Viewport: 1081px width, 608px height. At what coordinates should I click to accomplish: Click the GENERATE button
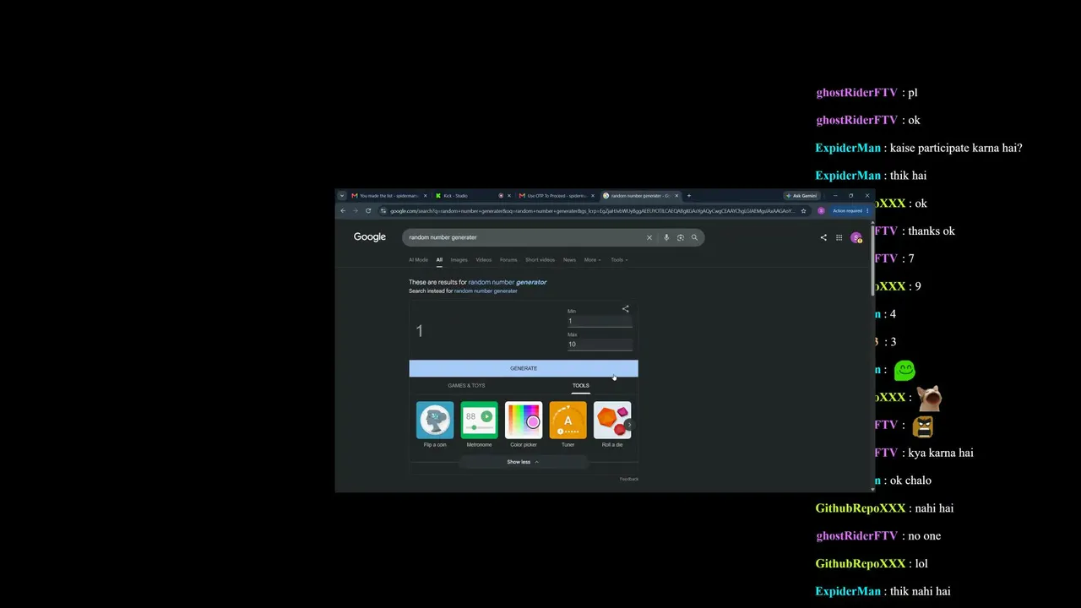pyautogui.click(x=524, y=368)
